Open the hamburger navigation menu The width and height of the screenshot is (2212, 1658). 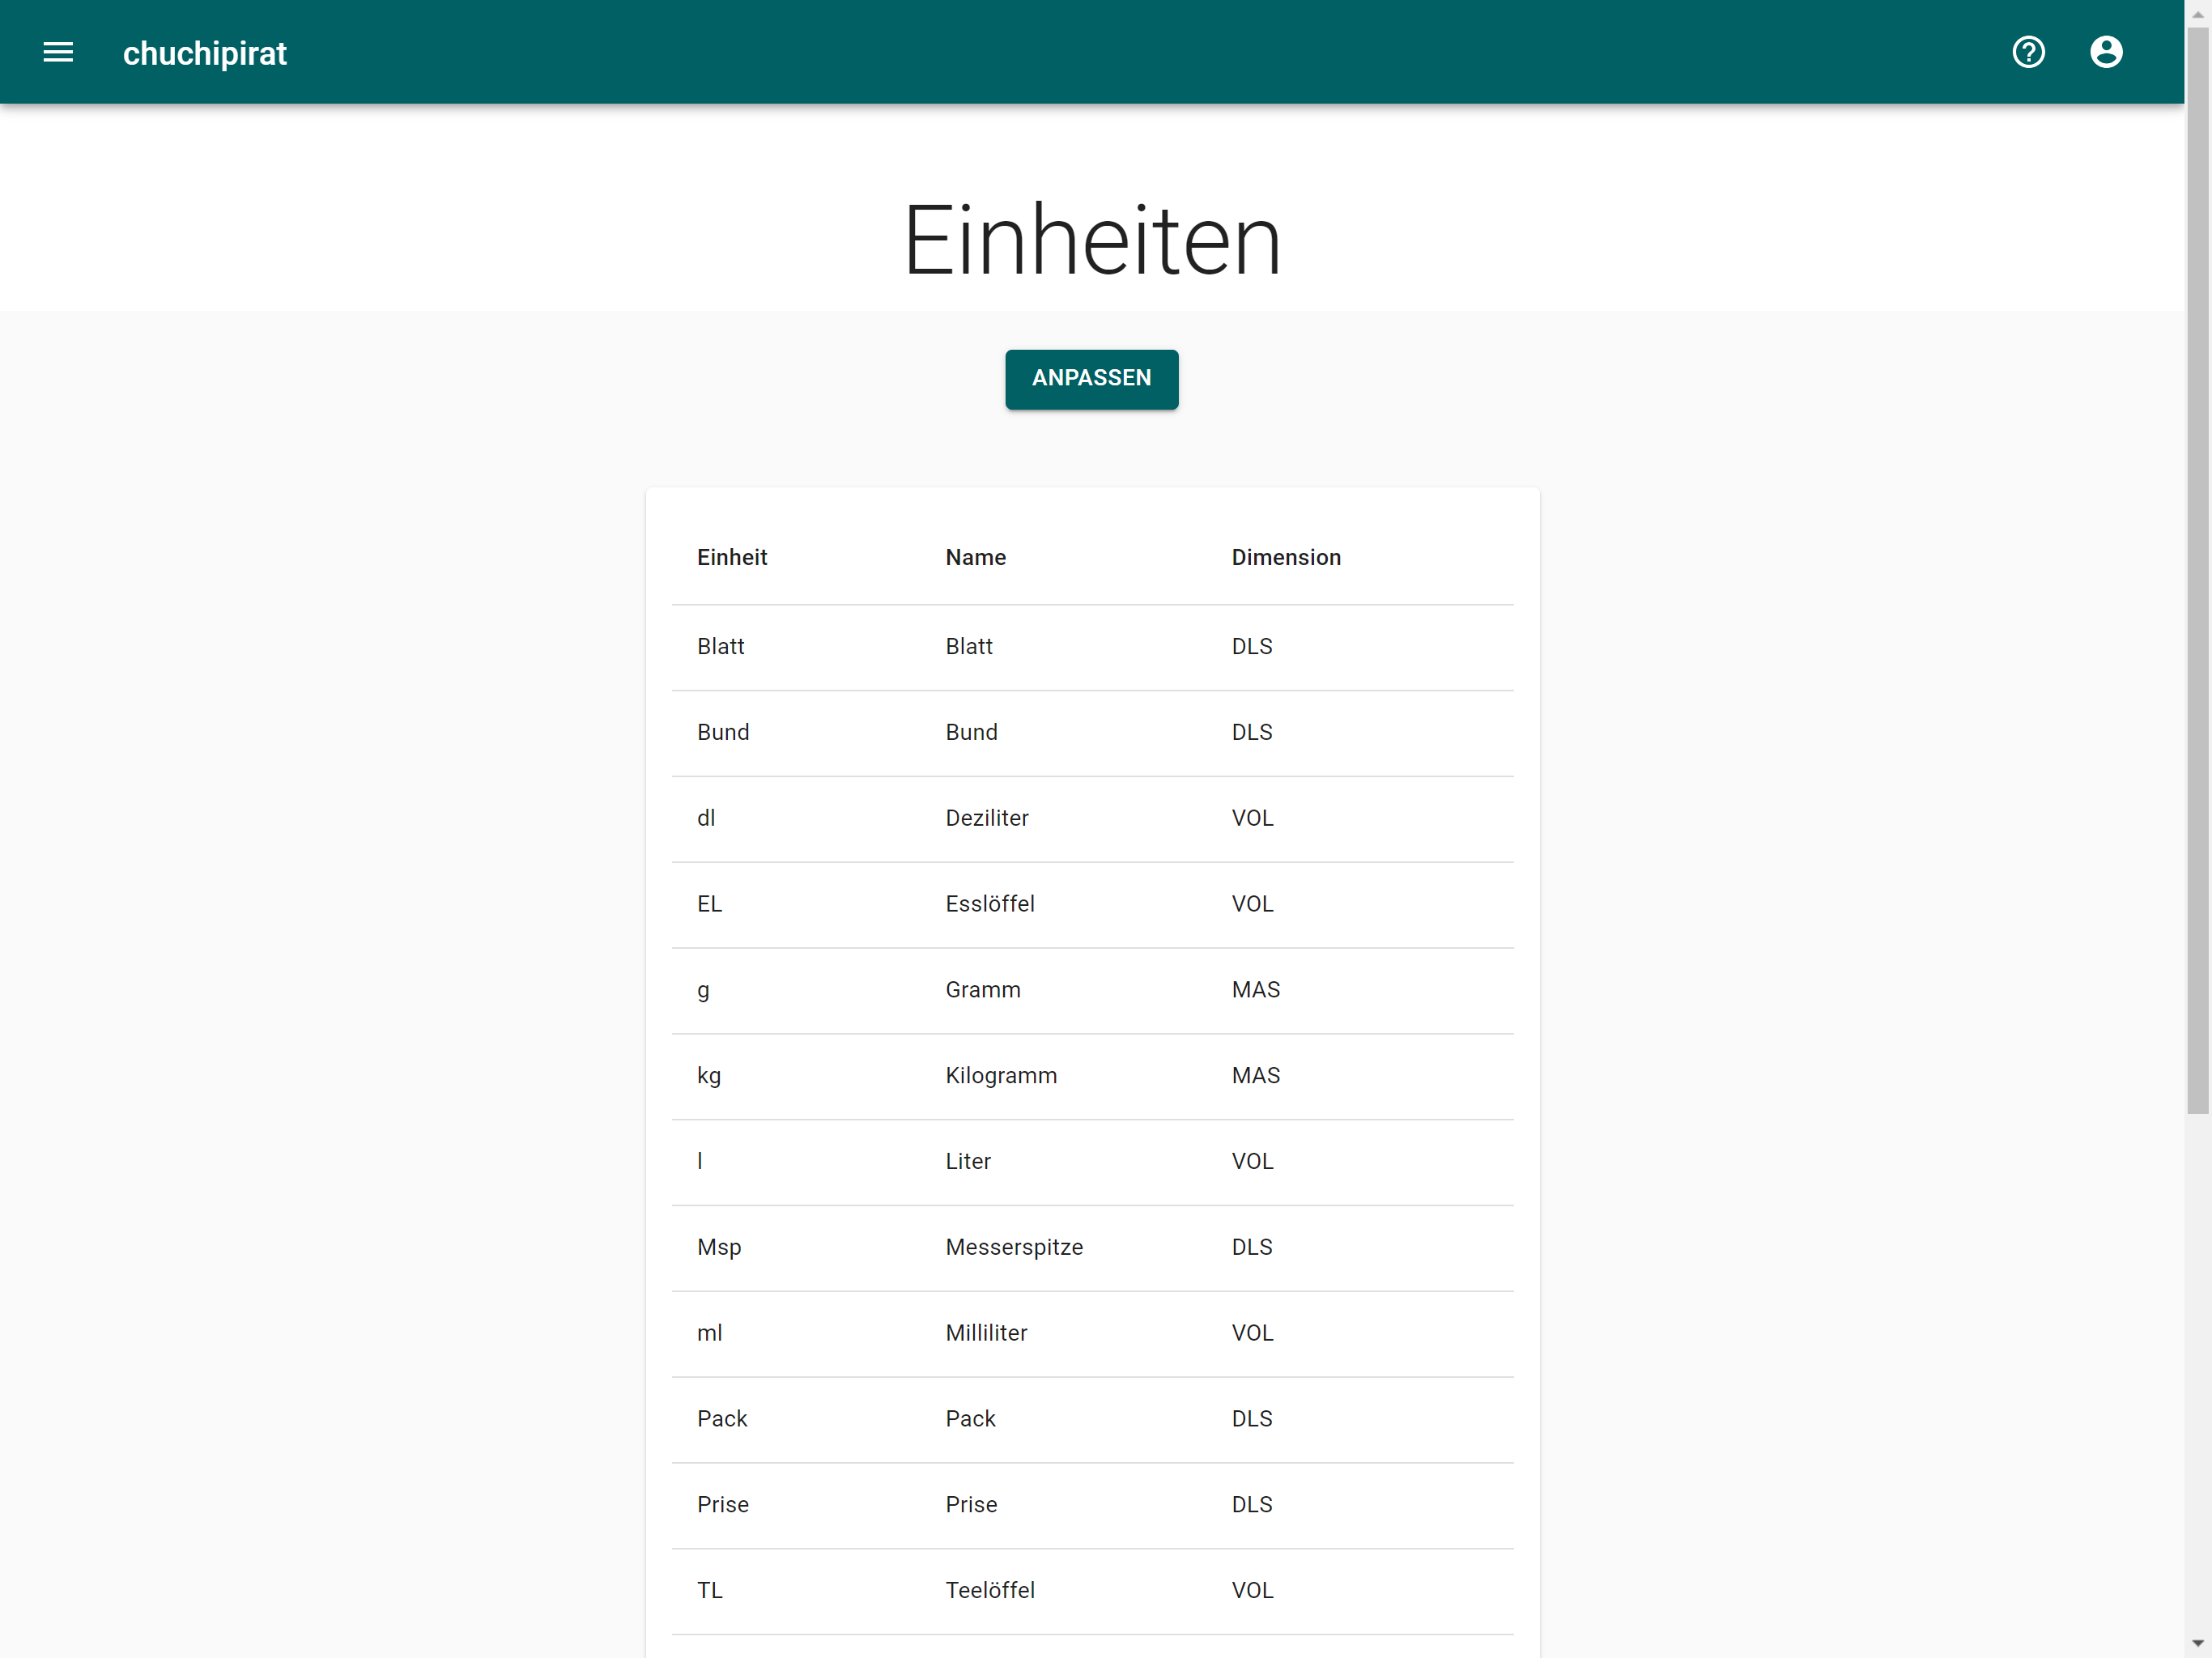pyautogui.click(x=58, y=52)
